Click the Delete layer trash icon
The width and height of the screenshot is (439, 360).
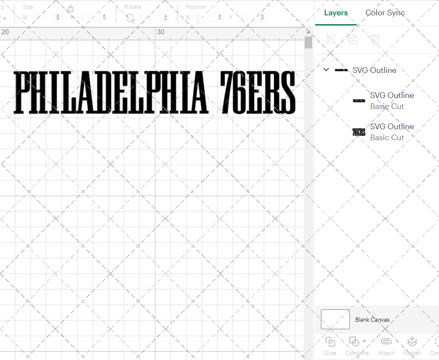click(374, 39)
